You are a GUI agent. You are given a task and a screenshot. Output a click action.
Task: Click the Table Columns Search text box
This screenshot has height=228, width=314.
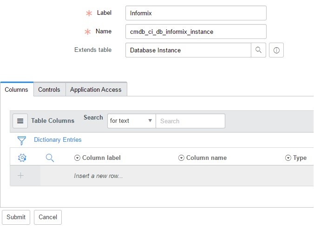tap(190, 121)
